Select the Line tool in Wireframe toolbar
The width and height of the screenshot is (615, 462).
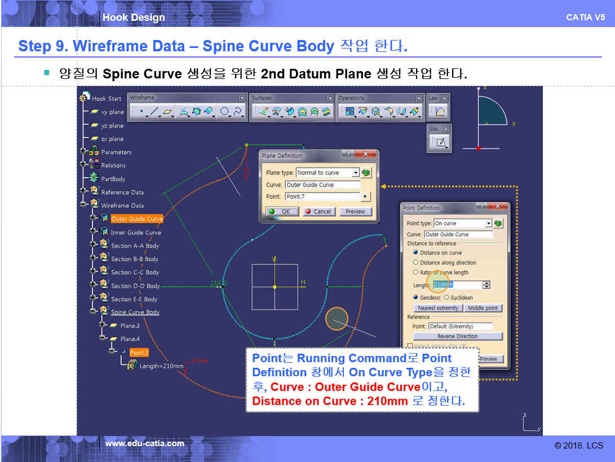pyautogui.click(x=154, y=112)
